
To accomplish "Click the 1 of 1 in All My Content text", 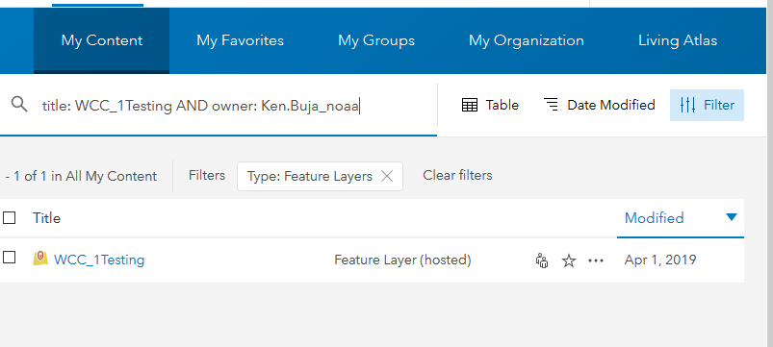I will click(x=81, y=176).
